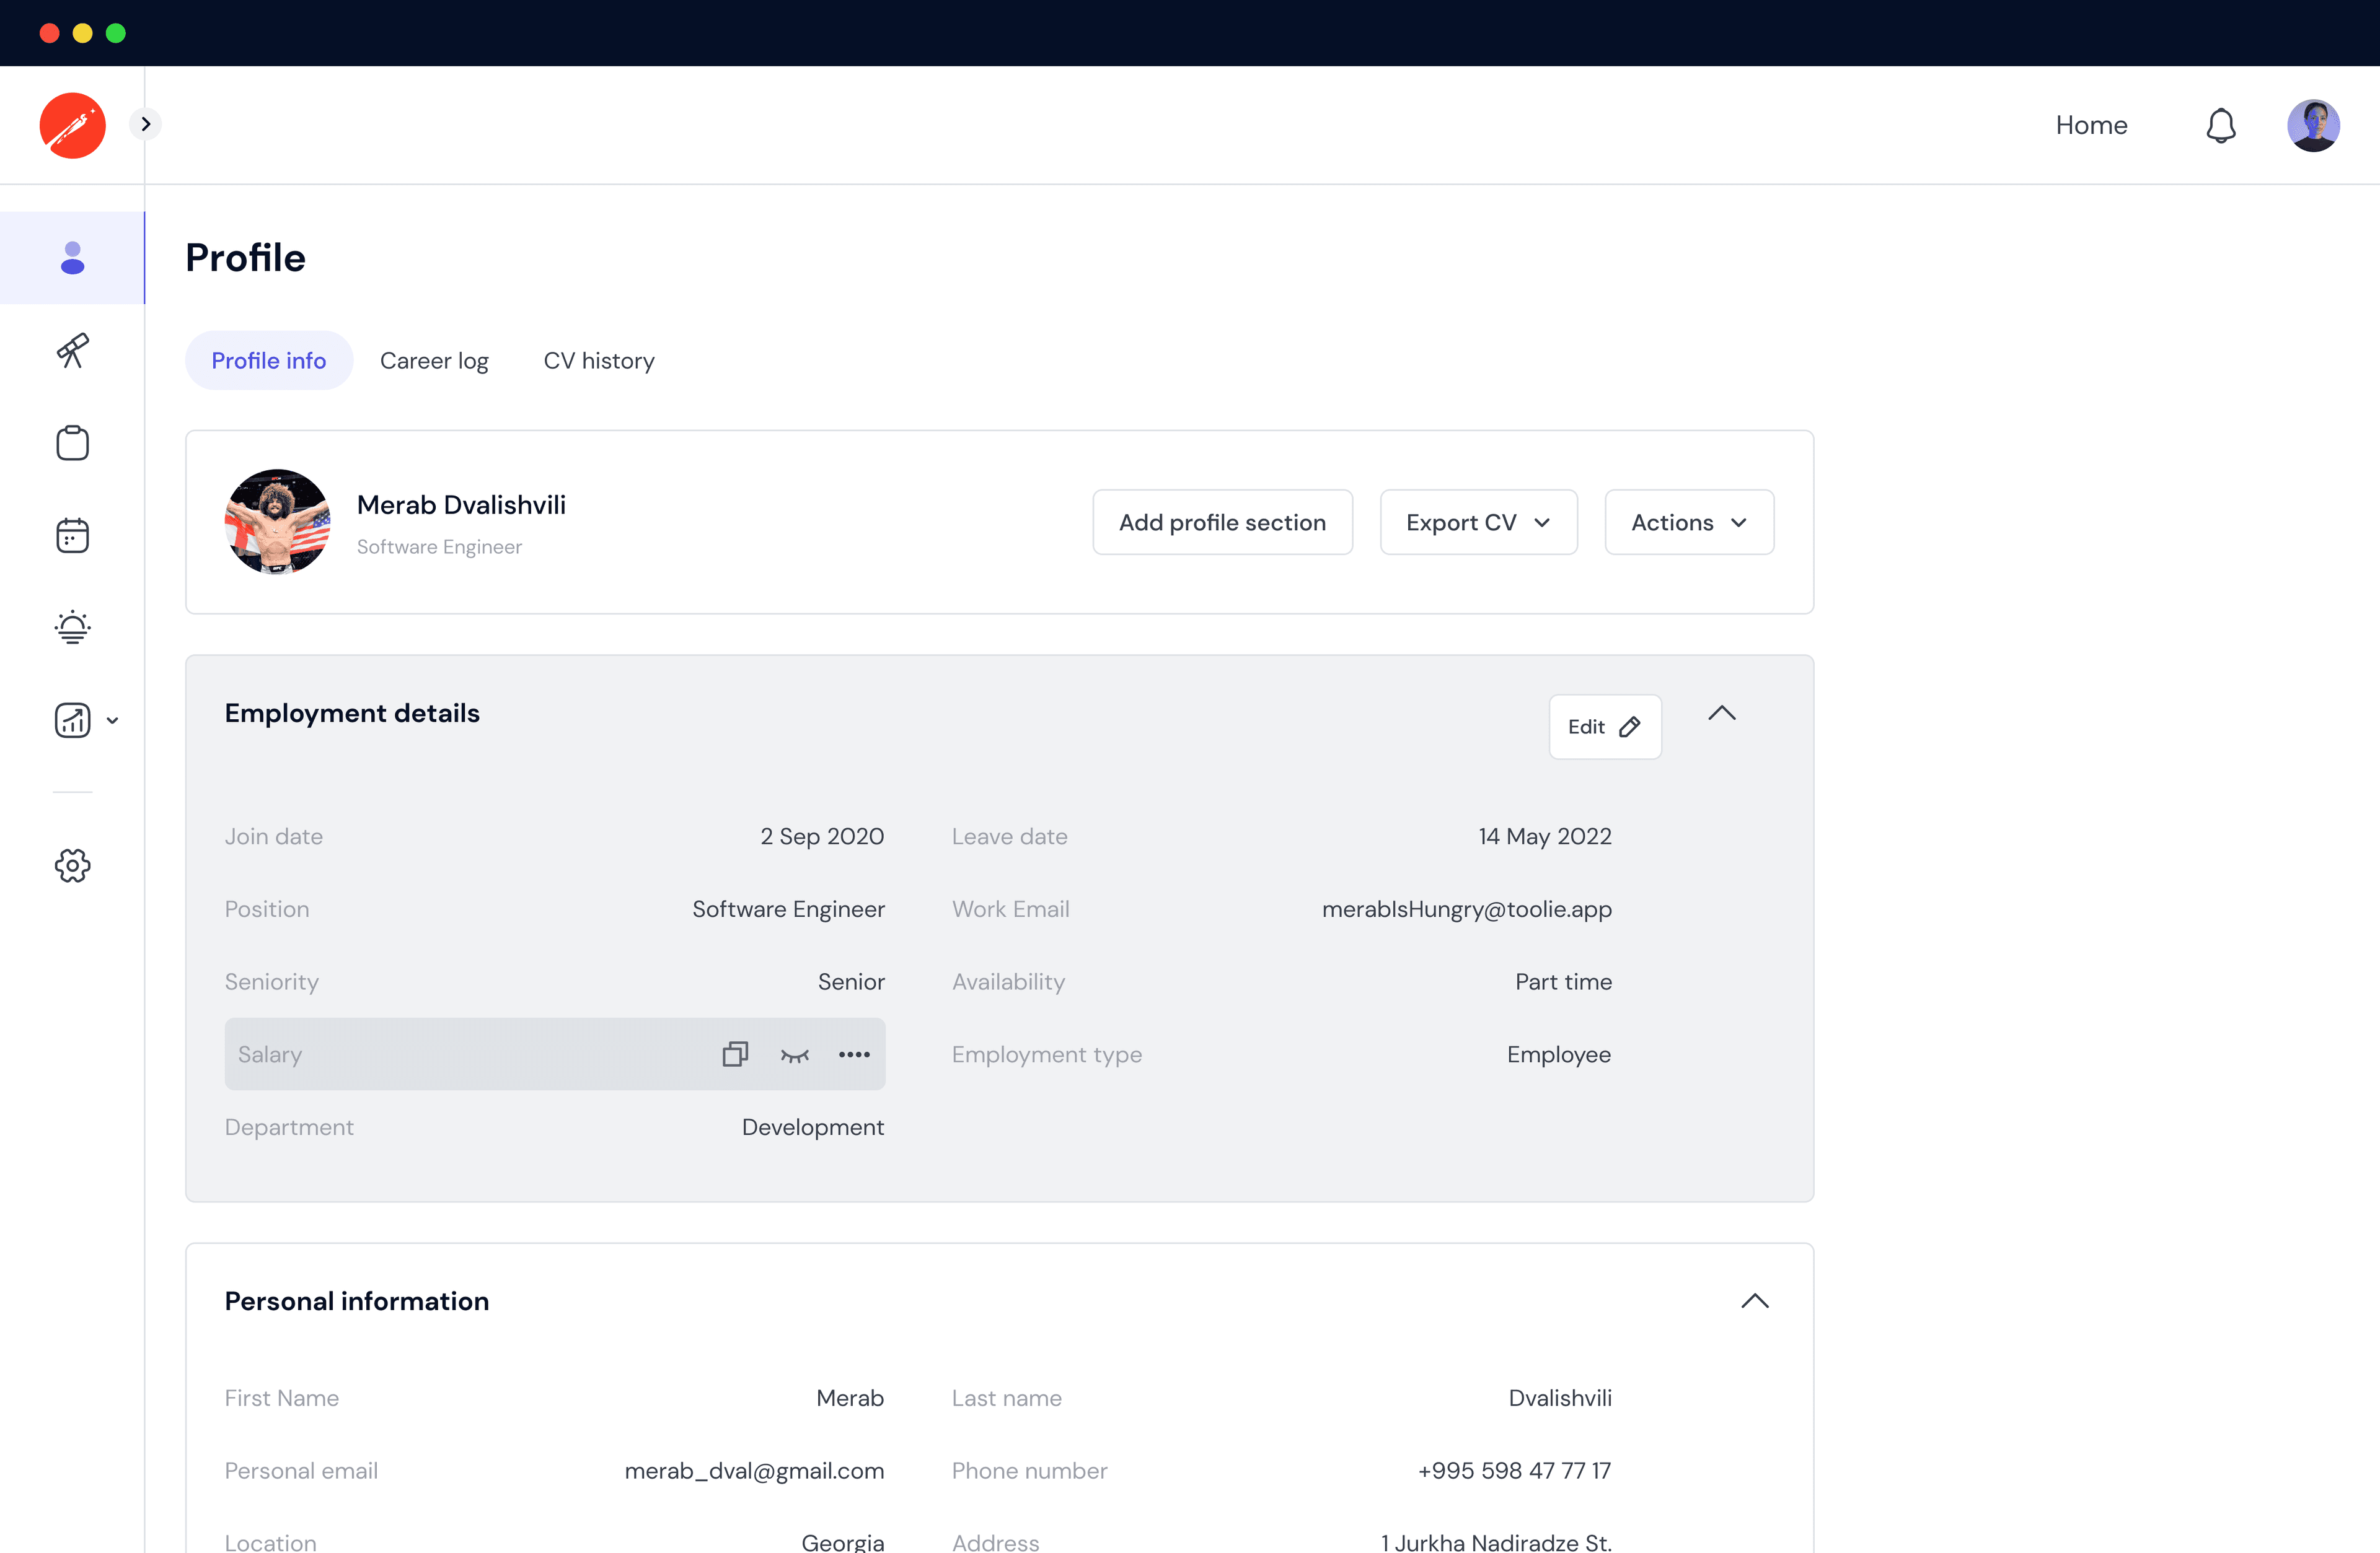This screenshot has width=2380, height=1553.
Task: Switch to the Career log tab
Action: (x=434, y=361)
